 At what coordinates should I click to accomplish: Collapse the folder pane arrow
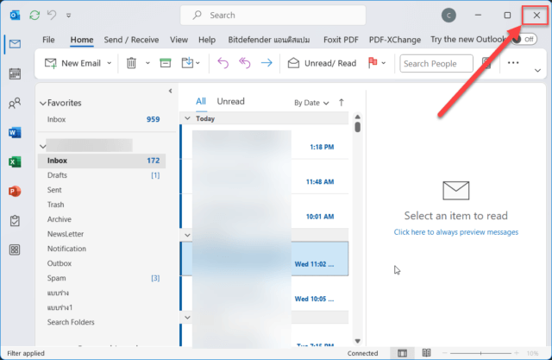171,91
